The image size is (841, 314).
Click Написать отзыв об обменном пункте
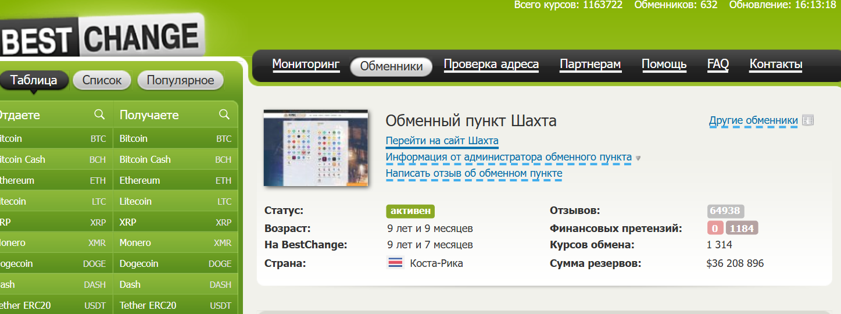tap(474, 173)
